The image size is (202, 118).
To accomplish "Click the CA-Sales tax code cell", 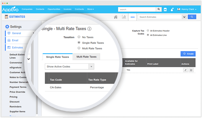I will pyautogui.click(x=56, y=87).
